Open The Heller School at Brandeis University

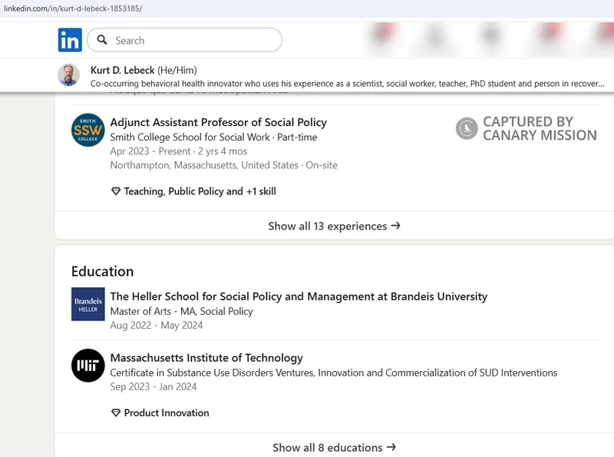click(299, 296)
